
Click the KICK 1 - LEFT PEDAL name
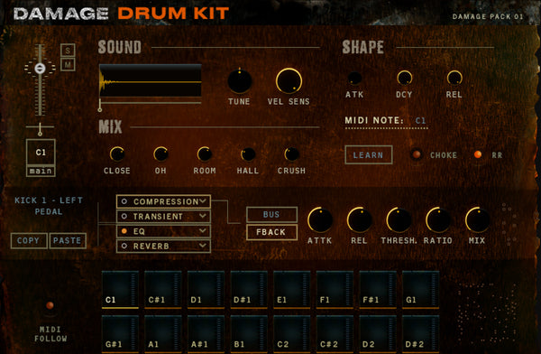coord(49,206)
